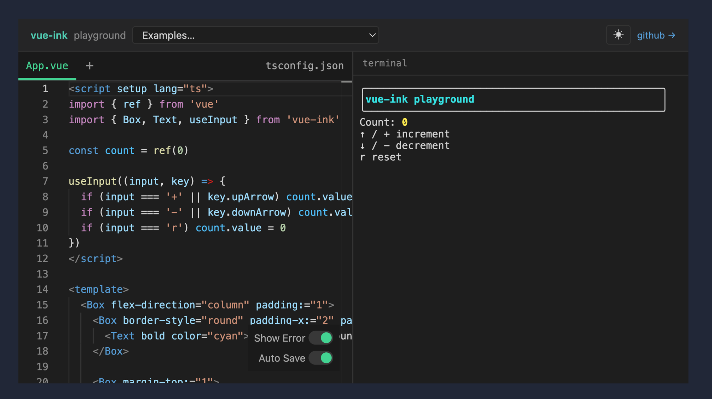This screenshot has height=399, width=712.
Task: Click the <template> tag line
Action: [x=99, y=289]
